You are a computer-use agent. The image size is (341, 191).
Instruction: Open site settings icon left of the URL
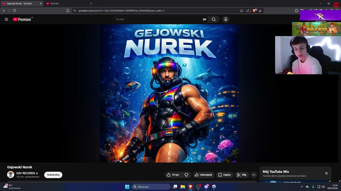click(75, 11)
